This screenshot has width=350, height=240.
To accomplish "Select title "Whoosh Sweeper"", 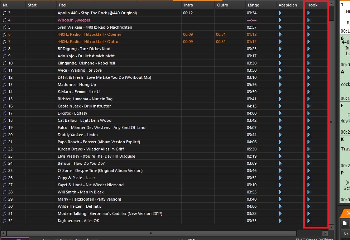I will (x=74, y=20).
